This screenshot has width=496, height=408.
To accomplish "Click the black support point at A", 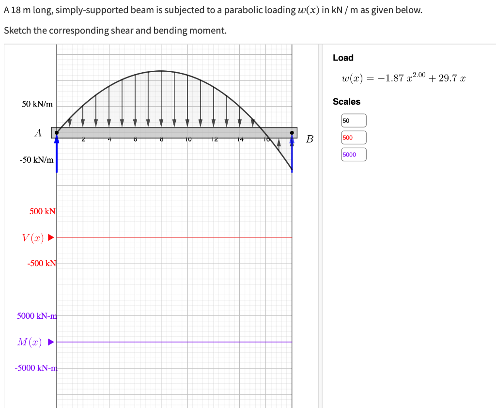I will 57,133.
